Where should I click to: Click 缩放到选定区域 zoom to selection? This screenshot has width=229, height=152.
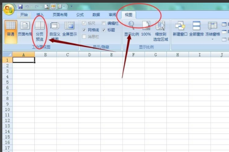tap(161, 31)
